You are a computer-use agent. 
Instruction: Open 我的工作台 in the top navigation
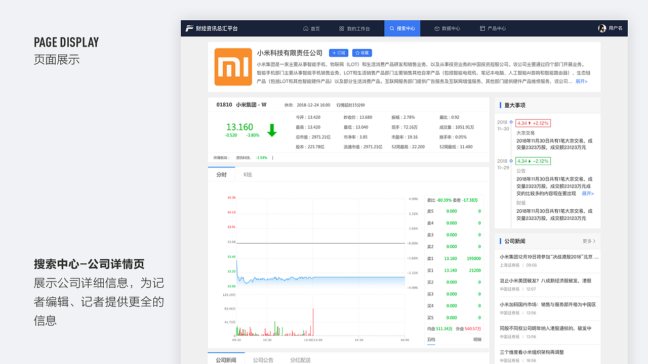354,28
